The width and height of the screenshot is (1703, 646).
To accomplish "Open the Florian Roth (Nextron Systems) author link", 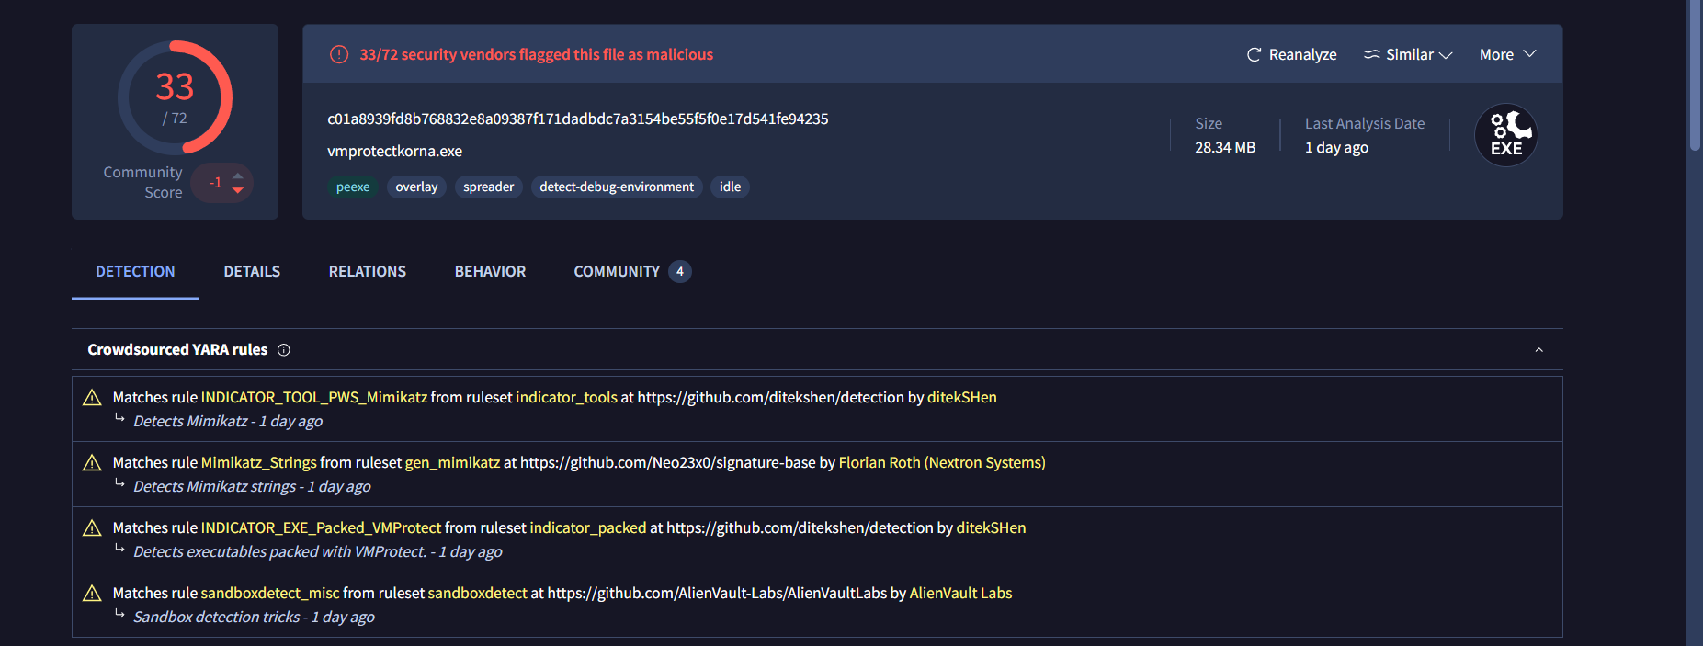I will 942,463.
